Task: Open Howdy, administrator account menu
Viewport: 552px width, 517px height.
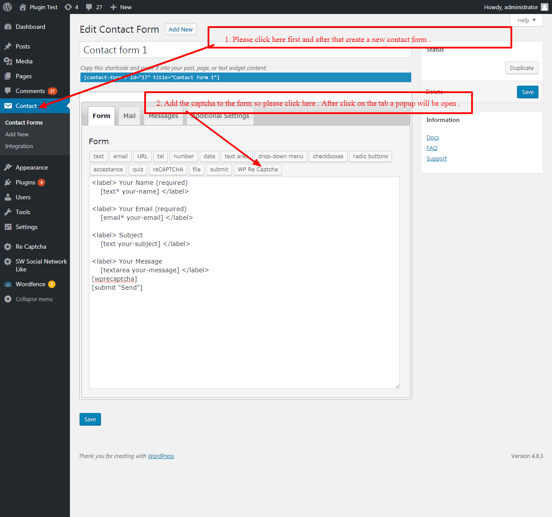Action: coord(516,7)
